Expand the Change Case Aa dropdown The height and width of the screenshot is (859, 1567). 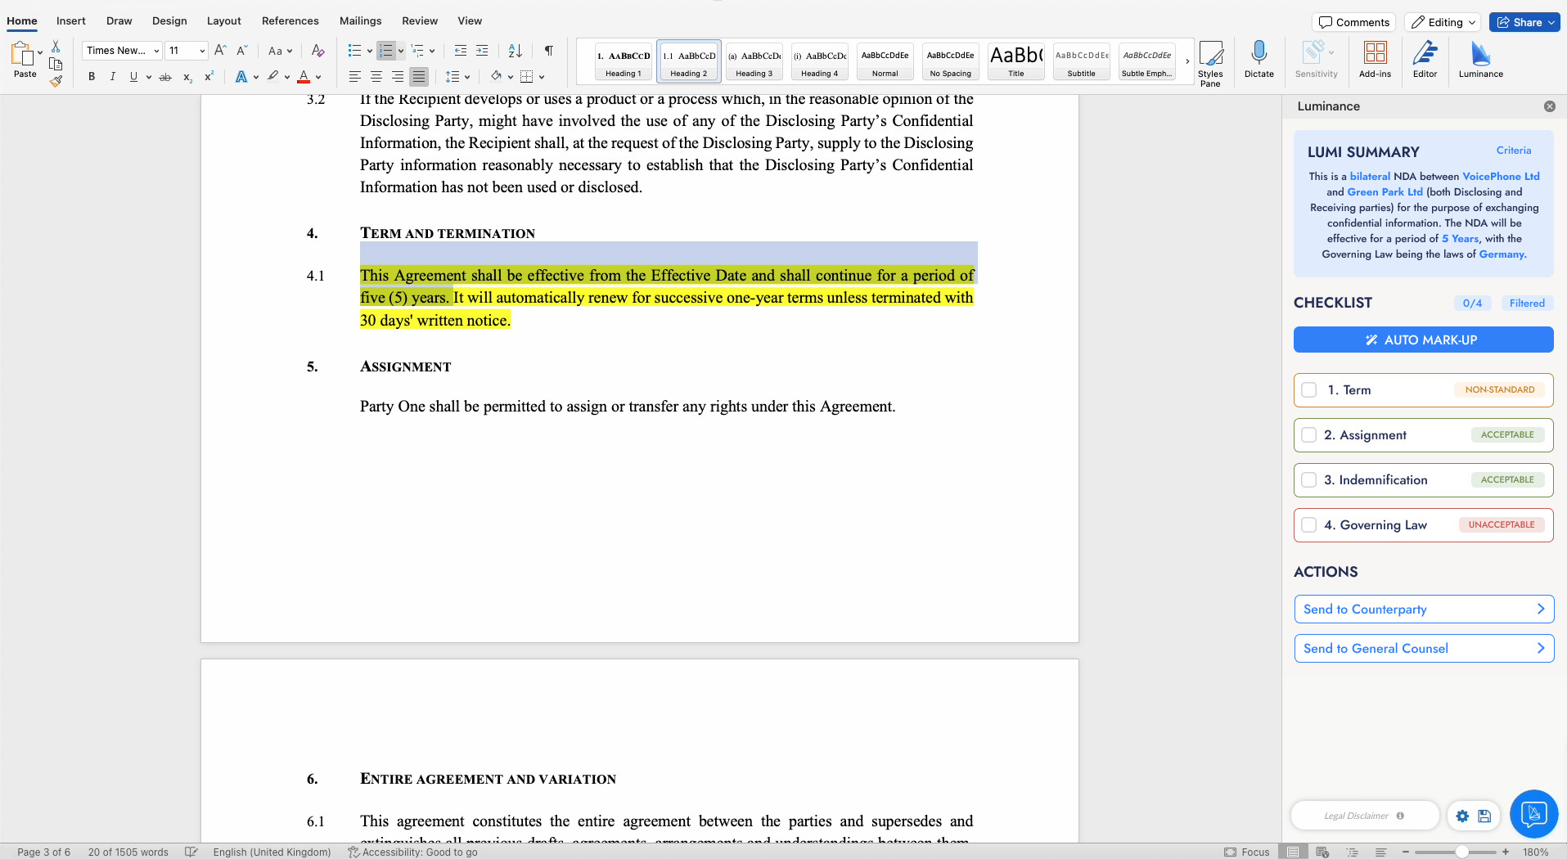[290, 51]
